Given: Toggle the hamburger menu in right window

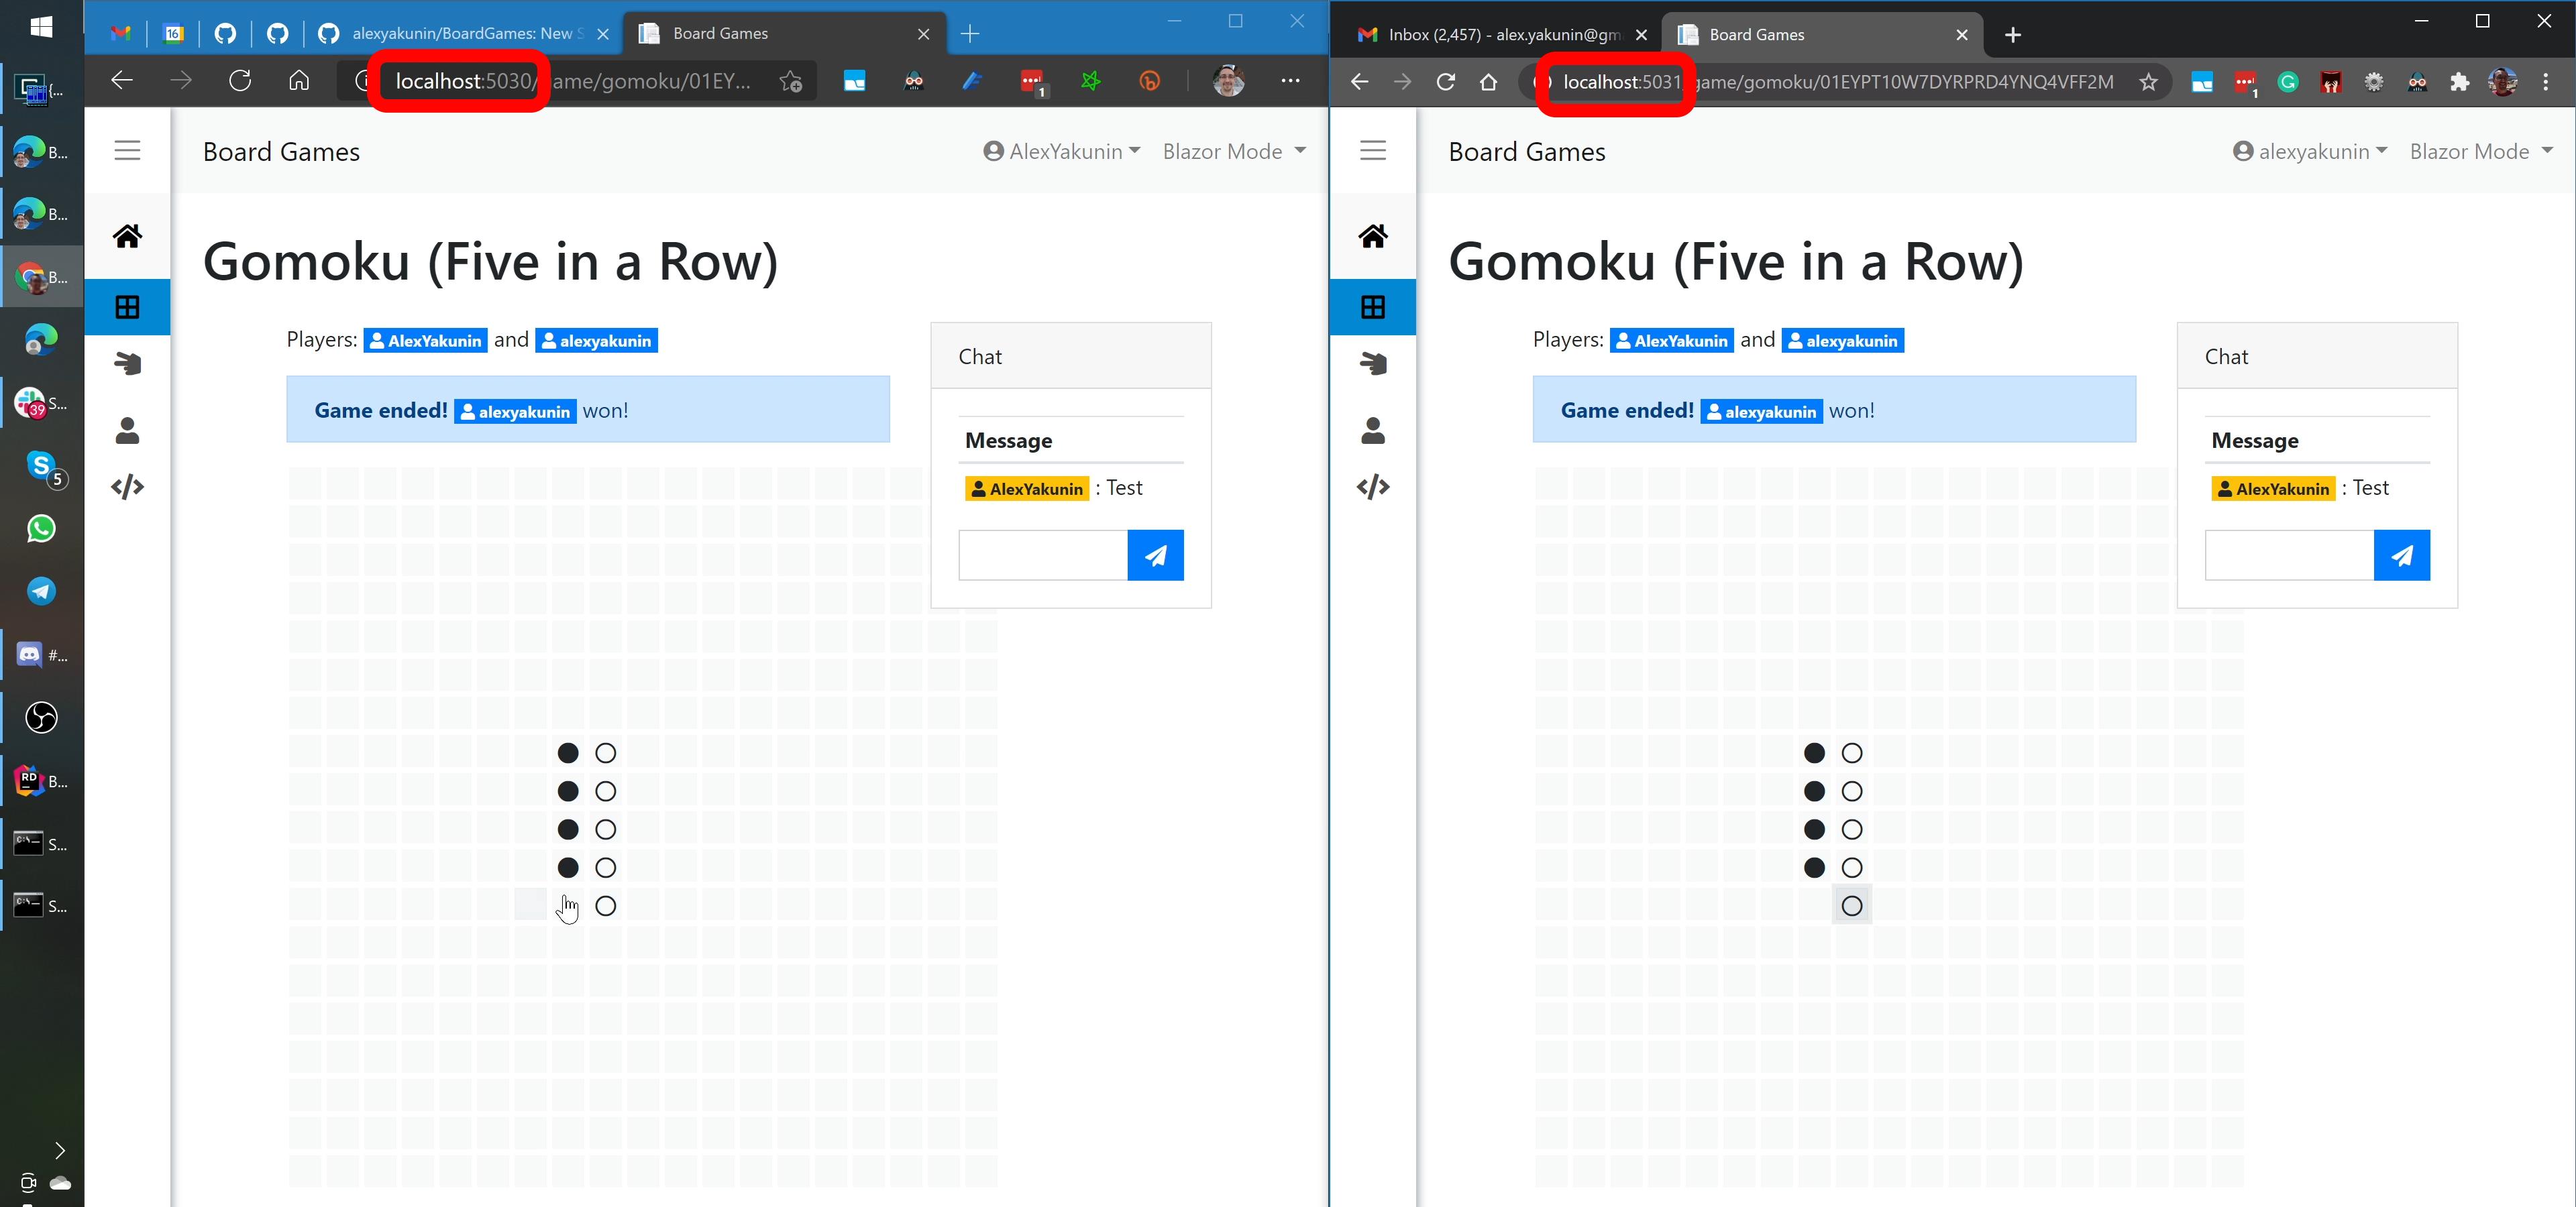Looking at the screenshot, I should (1372, 151).
